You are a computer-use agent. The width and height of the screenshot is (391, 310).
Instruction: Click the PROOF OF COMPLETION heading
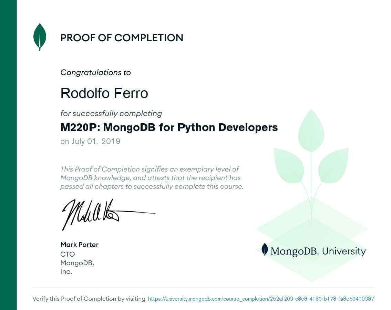[x=122, y=38]
